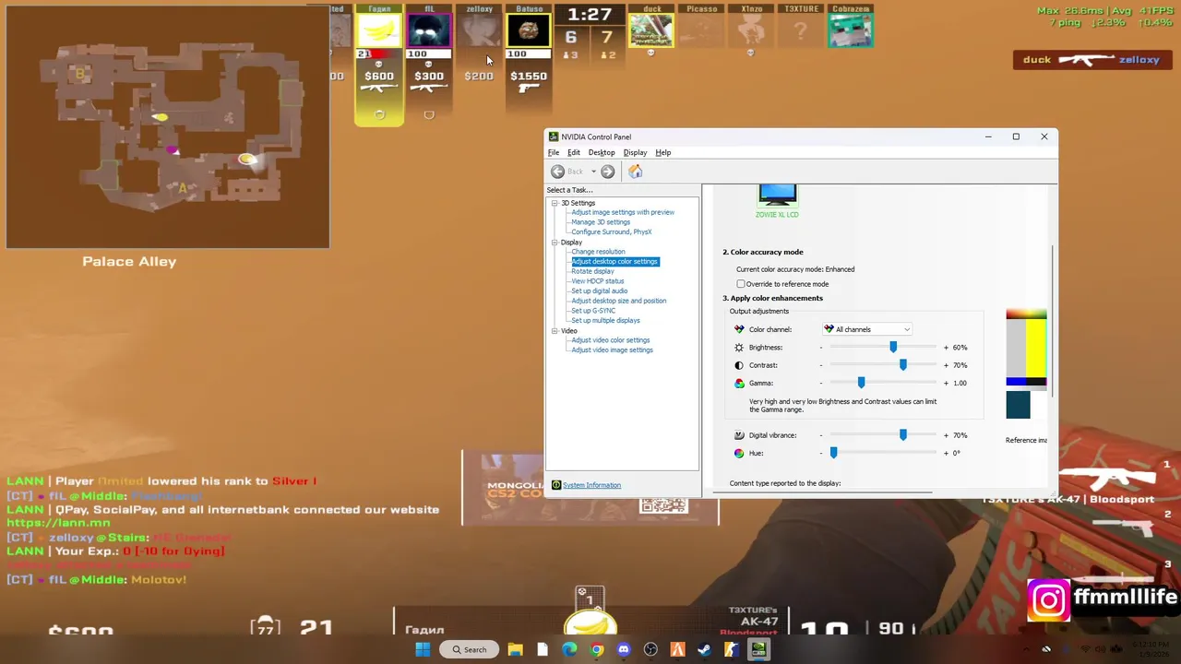The image size is (1181, 664).
Task: Select the ZOWIE XL LCD monitor icon
Action: (x=777, y=195)
